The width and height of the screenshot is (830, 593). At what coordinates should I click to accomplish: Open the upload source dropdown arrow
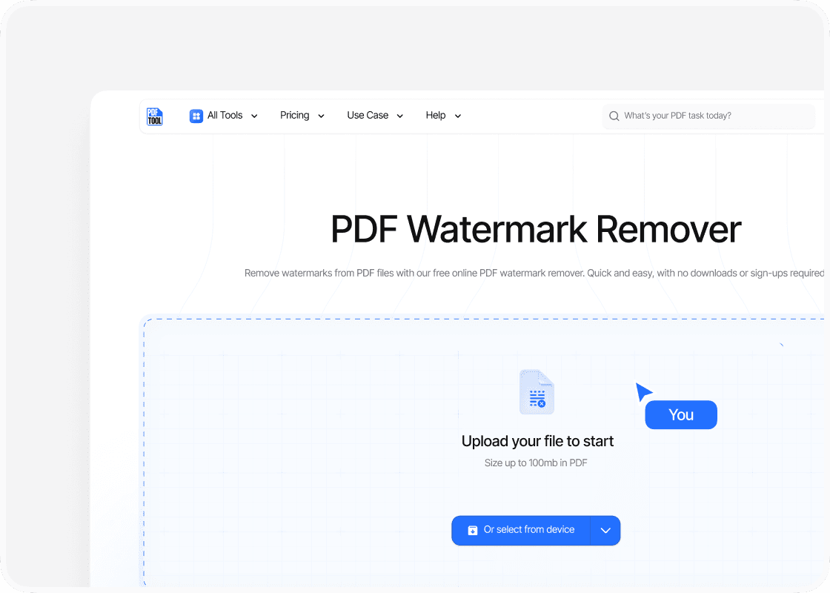(605, 531)
